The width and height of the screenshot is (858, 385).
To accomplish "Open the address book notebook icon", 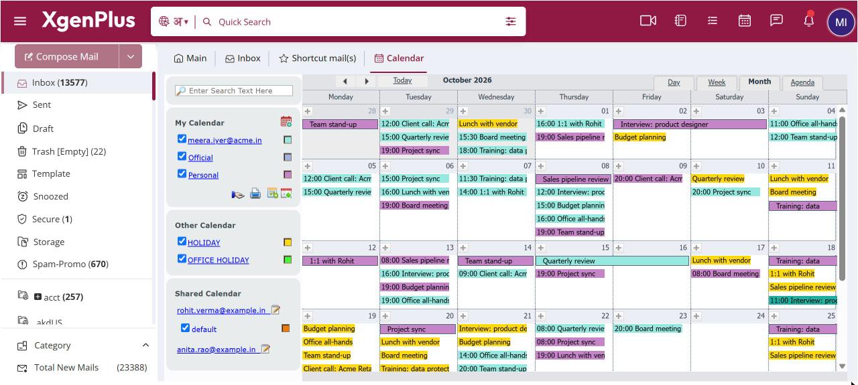I will tap(680, 21).
